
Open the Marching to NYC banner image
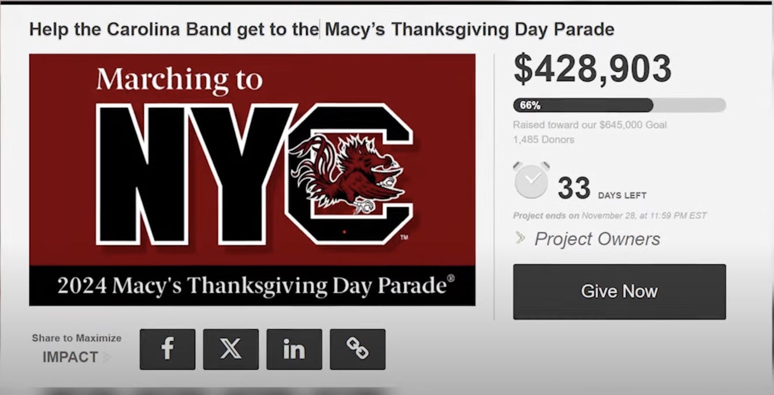point(252,180)
